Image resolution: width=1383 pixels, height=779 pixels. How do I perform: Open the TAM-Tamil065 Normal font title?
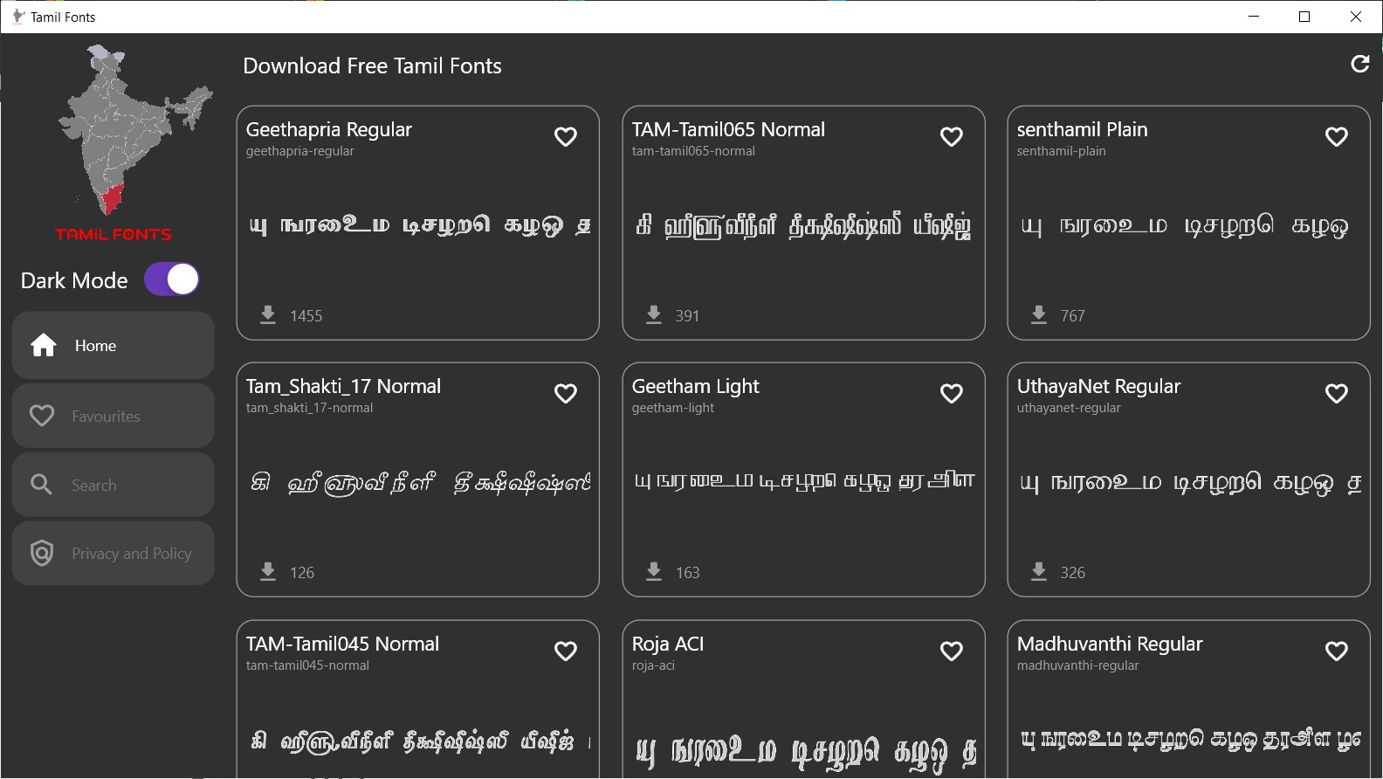[x=728, y=129]
